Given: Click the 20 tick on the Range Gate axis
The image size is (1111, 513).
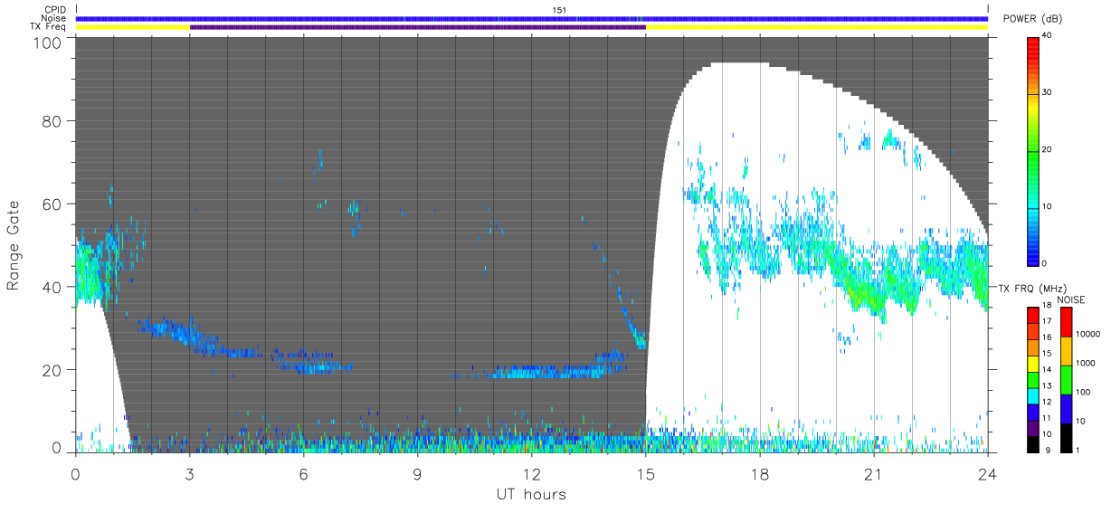Looking at the screenshot, I should click(x=52, y=370).
